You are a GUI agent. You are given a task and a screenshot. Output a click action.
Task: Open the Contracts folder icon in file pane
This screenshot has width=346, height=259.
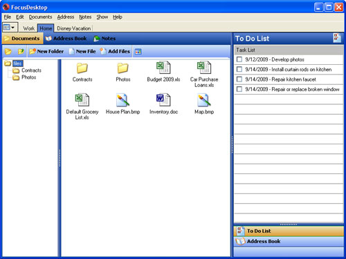tap(82, 68)
